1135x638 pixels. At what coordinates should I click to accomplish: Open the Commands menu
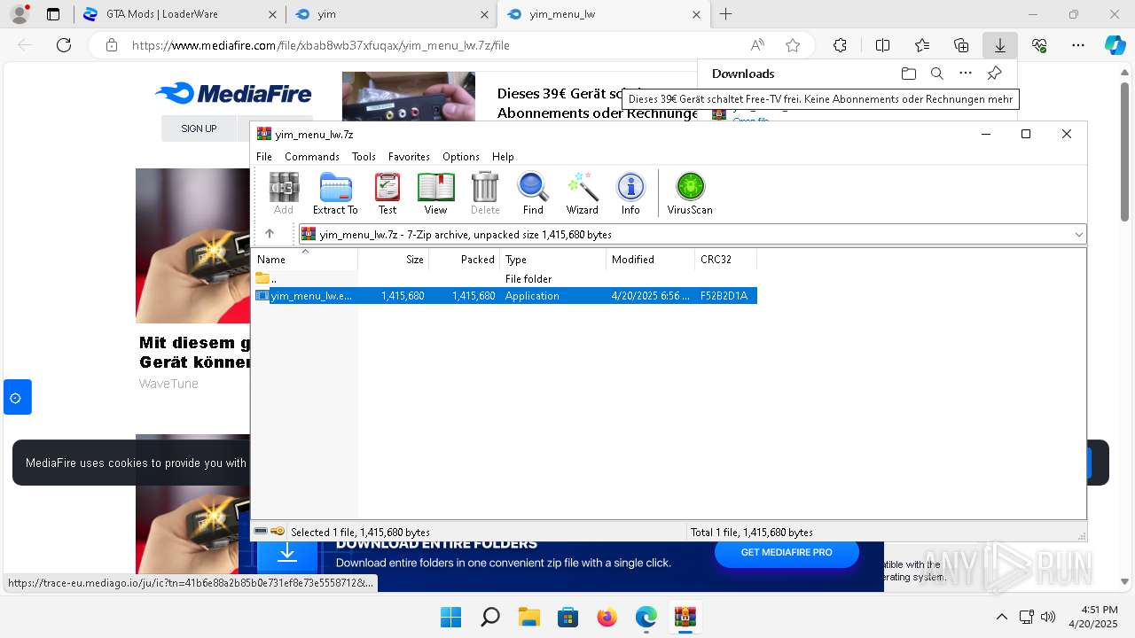(312, 156)
